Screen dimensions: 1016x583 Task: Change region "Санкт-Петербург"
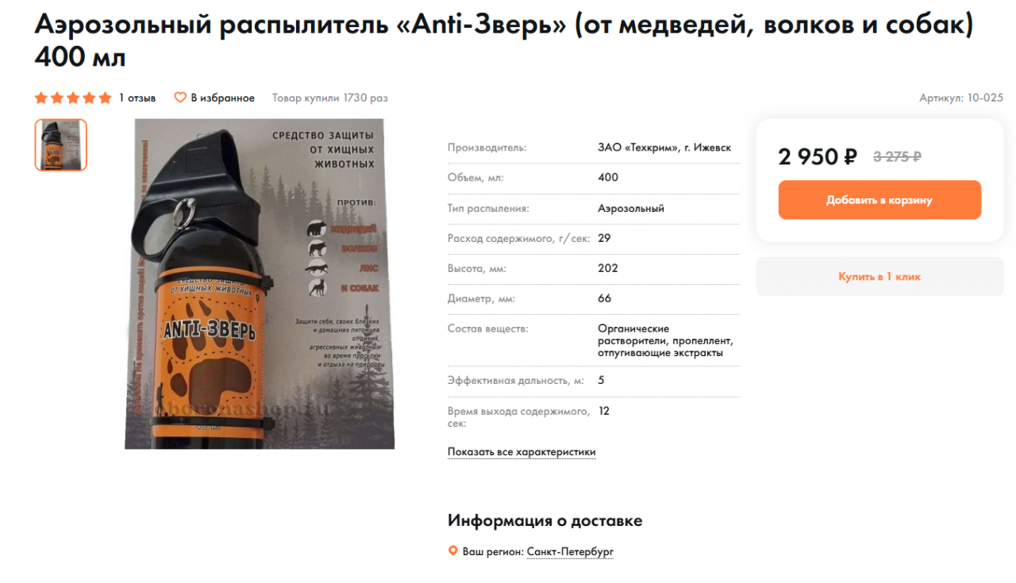point(570,551)
